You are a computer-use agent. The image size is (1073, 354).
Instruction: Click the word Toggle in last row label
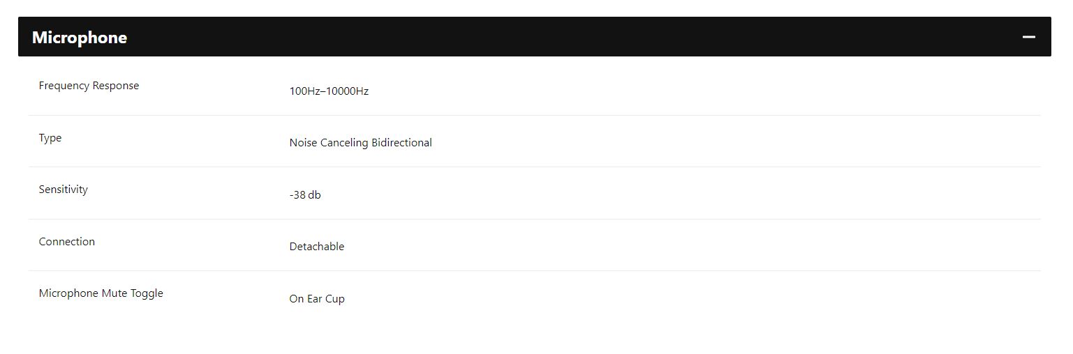click(x=147, y=294)
